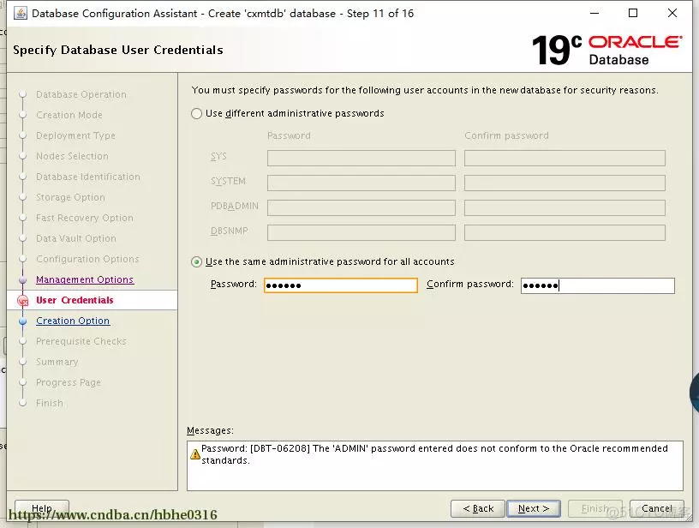
Task: Click the PDBADMIN password field
Action: pyautogui.click(x=361, y=207)
